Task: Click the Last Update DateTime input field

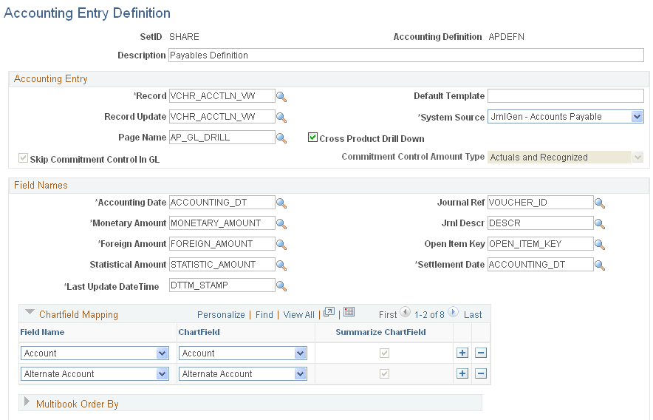Action: 222,285
